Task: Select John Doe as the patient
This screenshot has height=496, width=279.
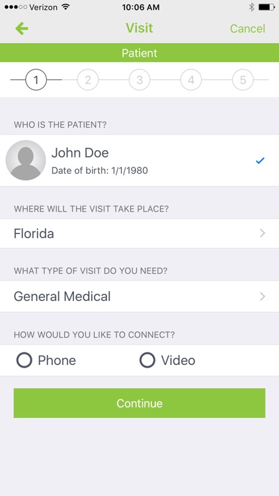Action: pos(139,161)
